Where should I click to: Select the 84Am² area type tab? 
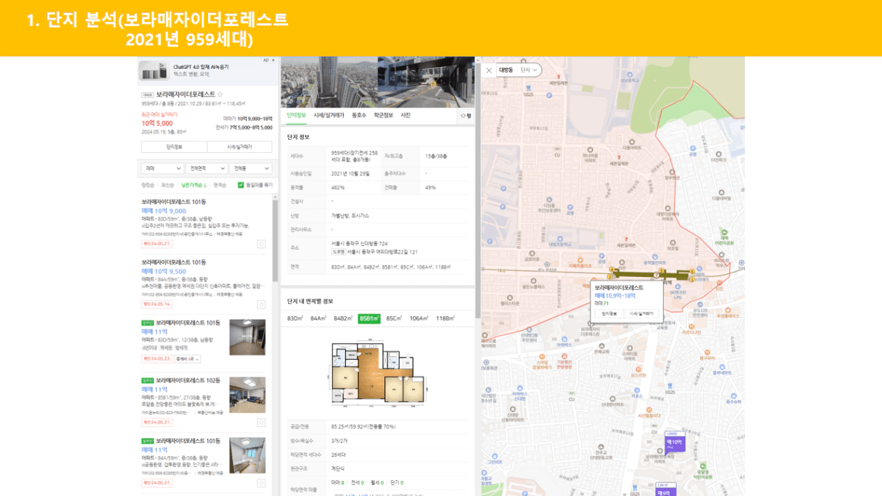318,318
